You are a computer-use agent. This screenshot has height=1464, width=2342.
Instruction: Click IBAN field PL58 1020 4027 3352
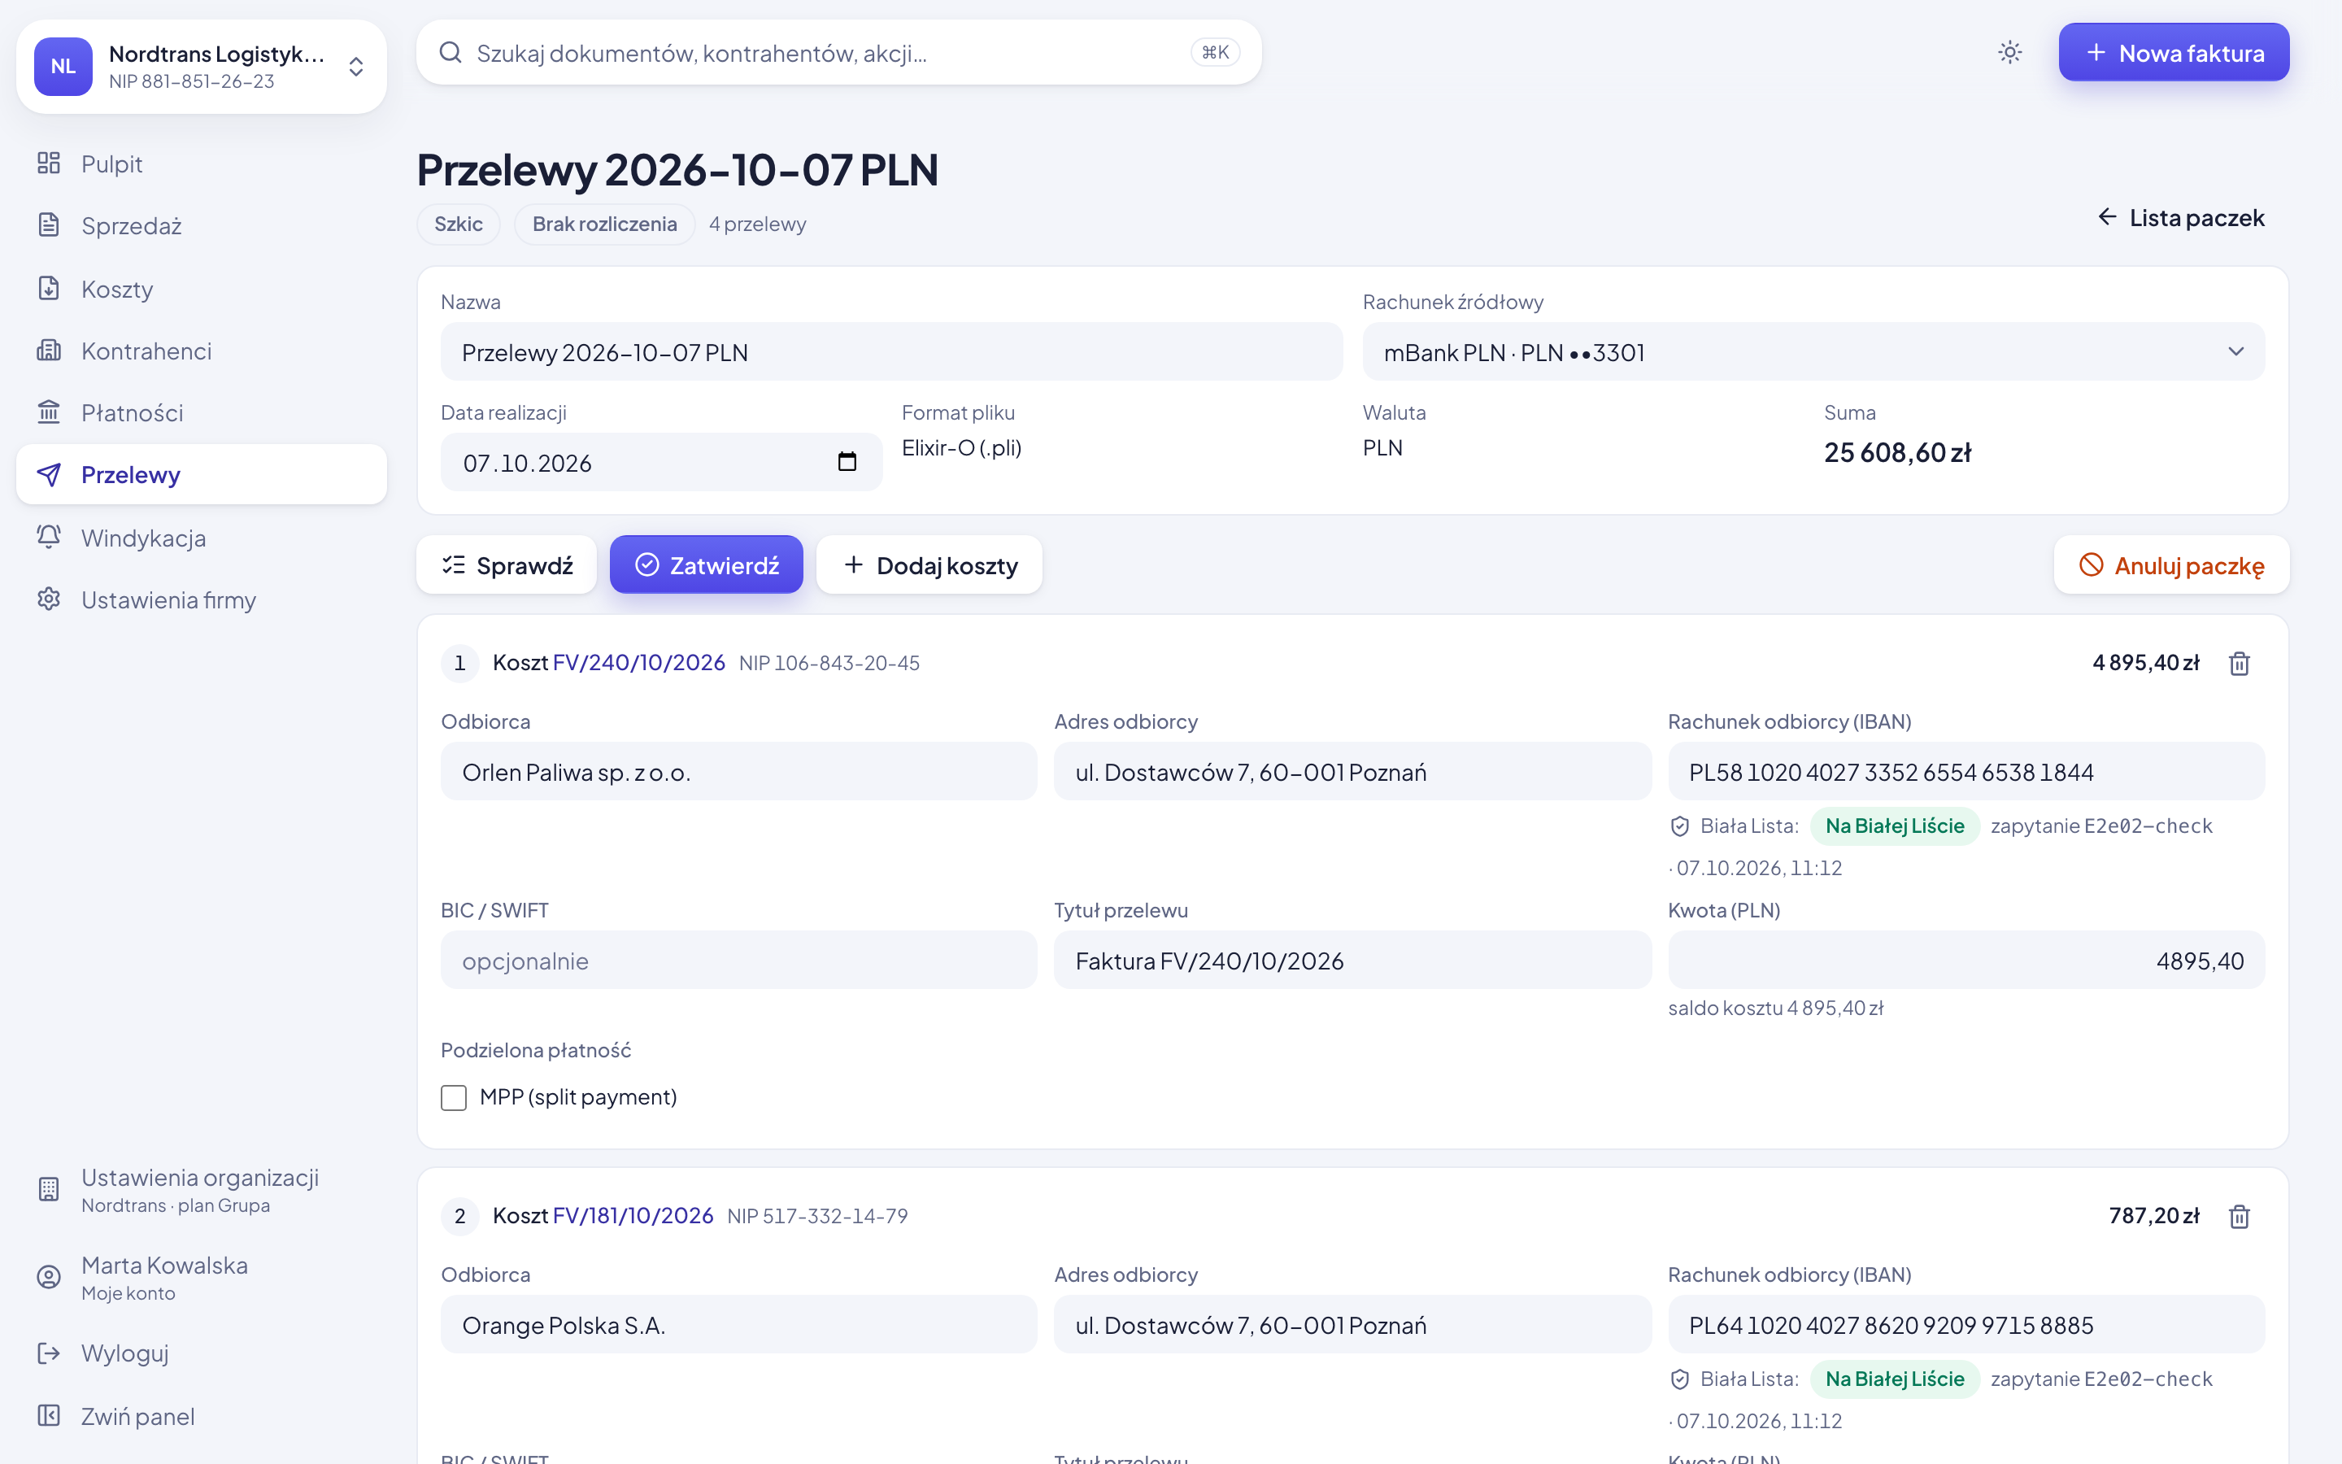(1965, 772)
